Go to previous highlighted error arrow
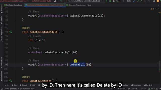The image size is (161, 90). coord(156,9)
